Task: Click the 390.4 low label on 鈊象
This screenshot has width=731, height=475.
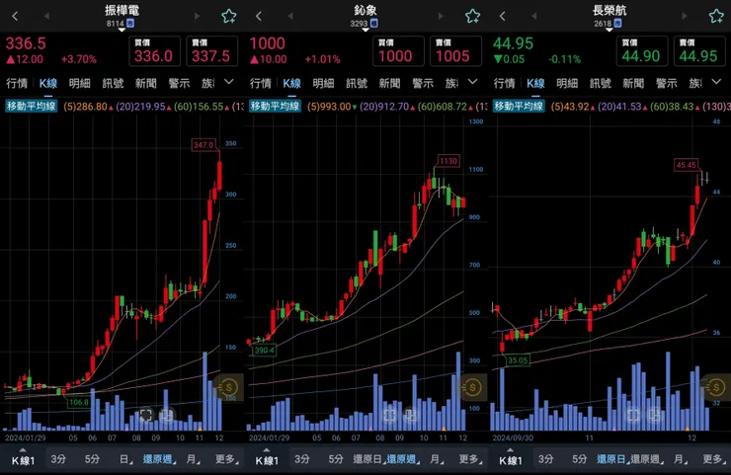Action: coord(265,350)
